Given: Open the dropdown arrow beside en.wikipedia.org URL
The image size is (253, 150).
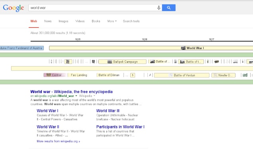Looking at the screenshot, I should [x=76, y=96].
